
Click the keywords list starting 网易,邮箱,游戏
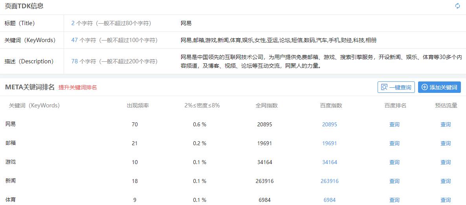pos(279,40)
